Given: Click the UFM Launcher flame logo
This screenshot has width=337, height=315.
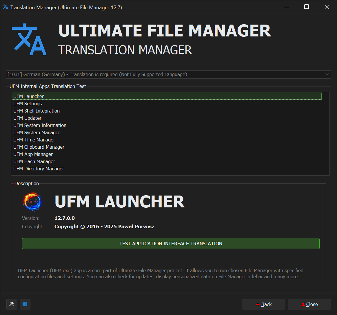Looking at the screenshot, I should pos(32,202).
